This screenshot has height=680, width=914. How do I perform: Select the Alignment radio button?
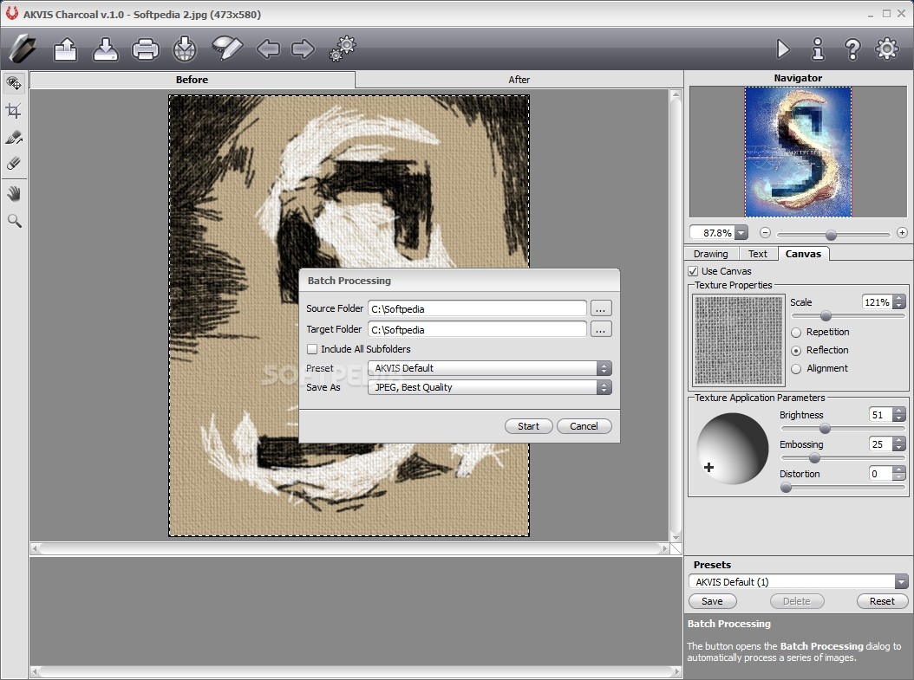point(796,368)
